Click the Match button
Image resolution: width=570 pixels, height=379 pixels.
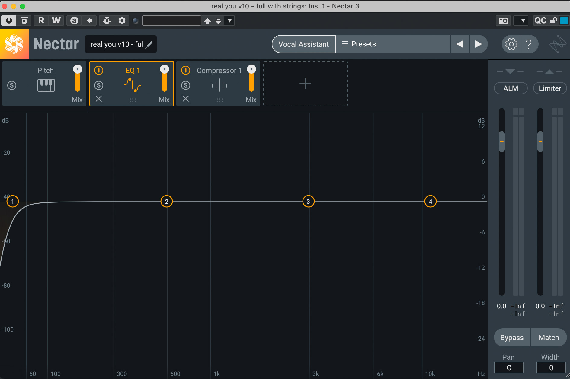pyautogui.click(x=549, y=337)
